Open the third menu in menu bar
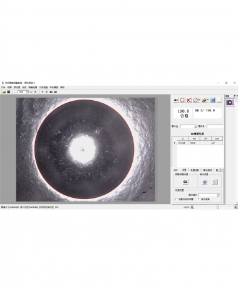This screenshot has width=238, height=288. pos(17,88)
